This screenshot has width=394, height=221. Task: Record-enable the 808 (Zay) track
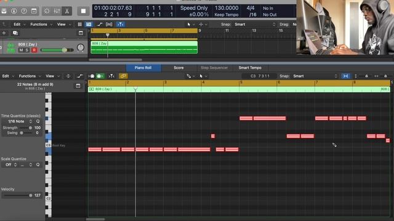(x=34, y=50)
